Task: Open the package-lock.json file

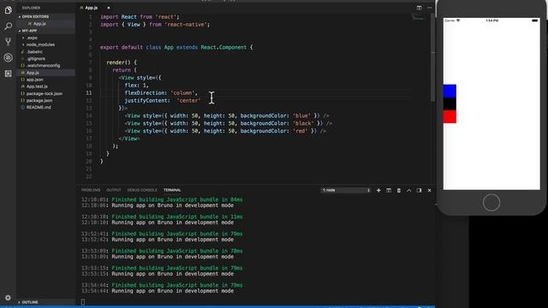Action: click(x=45, y=93)
